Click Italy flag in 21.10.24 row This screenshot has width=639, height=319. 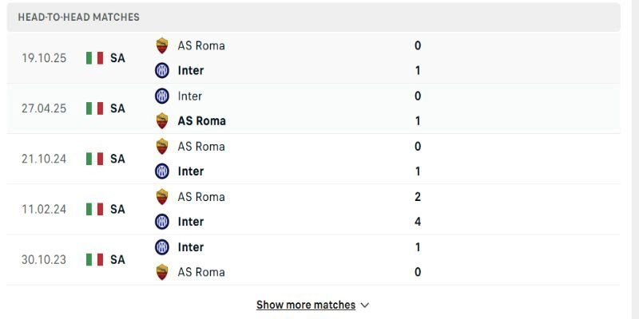95,159
